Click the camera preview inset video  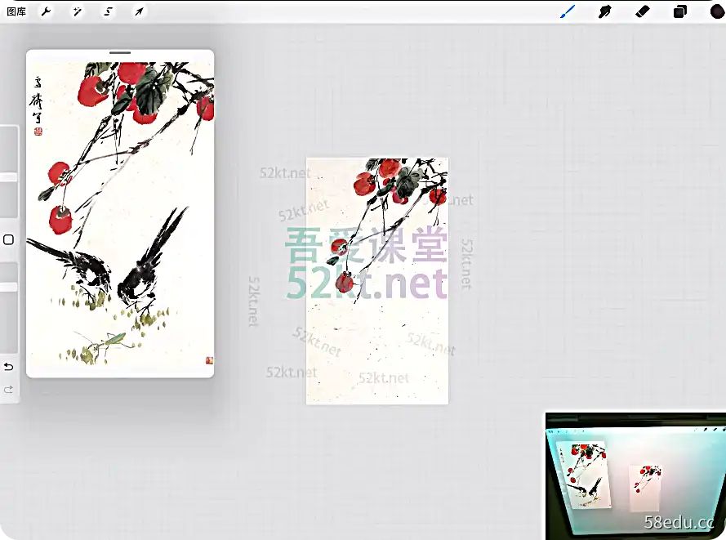click(x=635, y=476)
